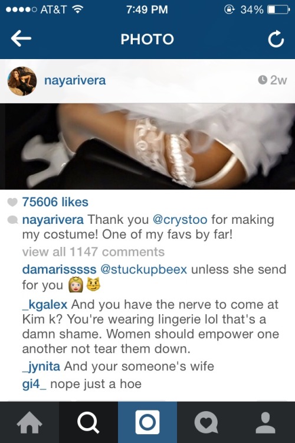Open the Camera tab in bottom bar
The image size is (295, 443).
coord(147,422)
